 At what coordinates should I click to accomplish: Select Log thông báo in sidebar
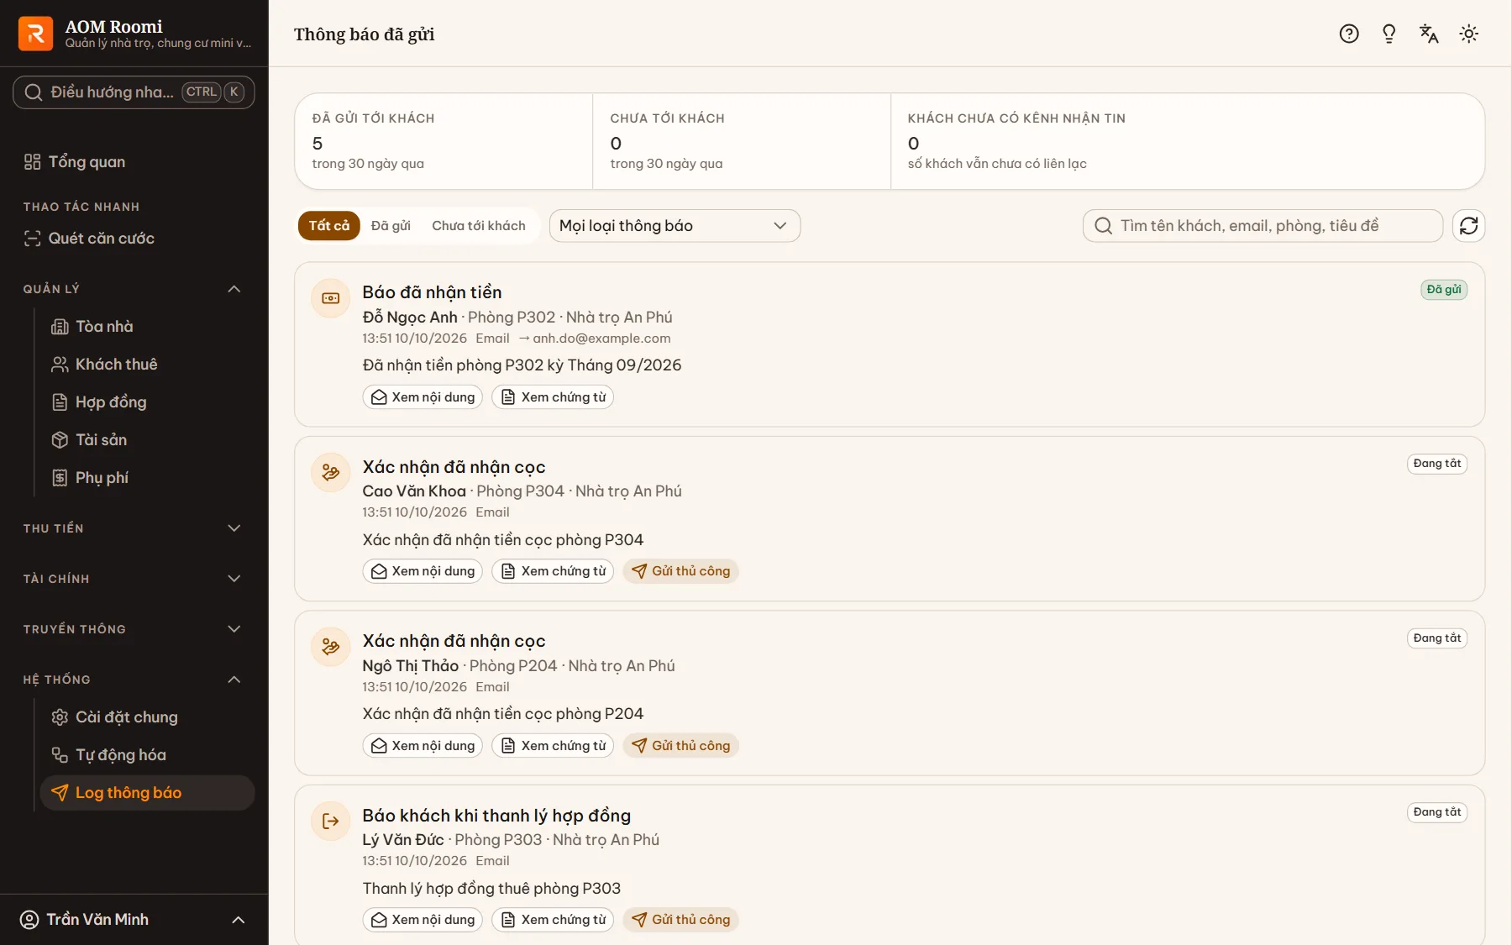click(x=147, y=793)
